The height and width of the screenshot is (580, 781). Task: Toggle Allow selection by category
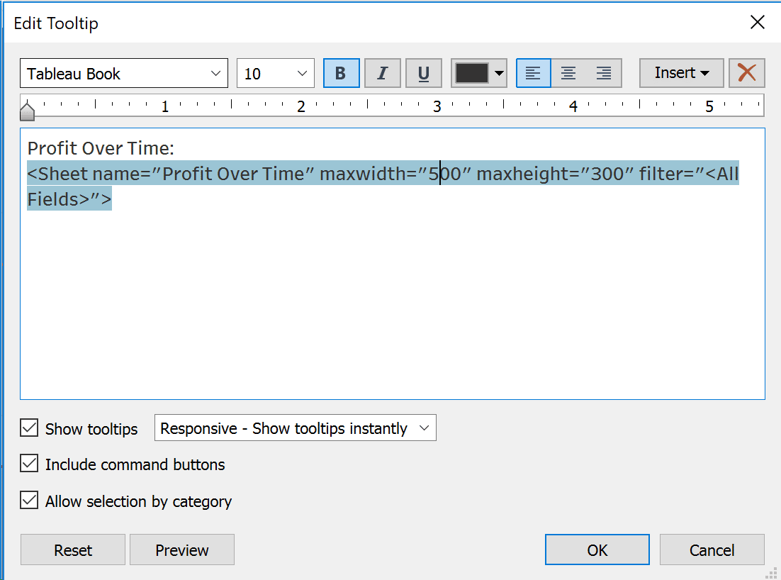(x=29, y=500)
